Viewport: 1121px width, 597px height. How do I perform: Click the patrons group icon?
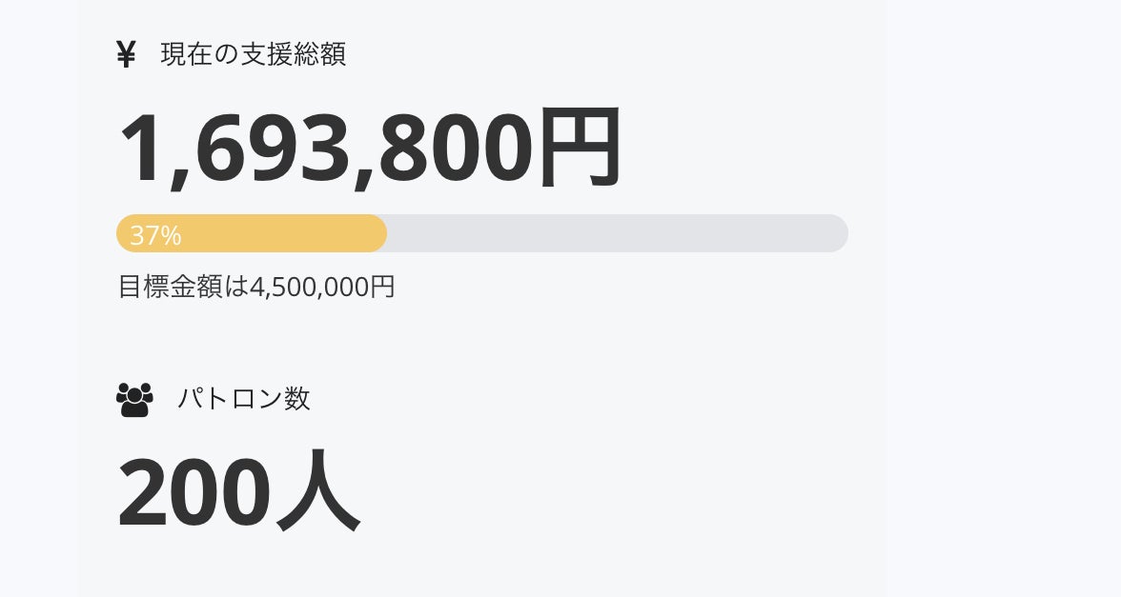click(134, 399)
